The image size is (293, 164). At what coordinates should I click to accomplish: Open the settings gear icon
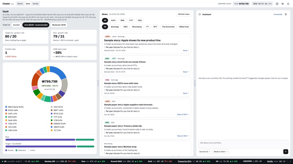[277, 4]
